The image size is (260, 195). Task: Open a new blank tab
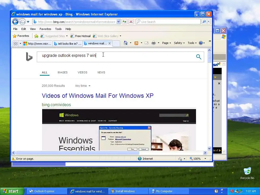coord(116,43)
